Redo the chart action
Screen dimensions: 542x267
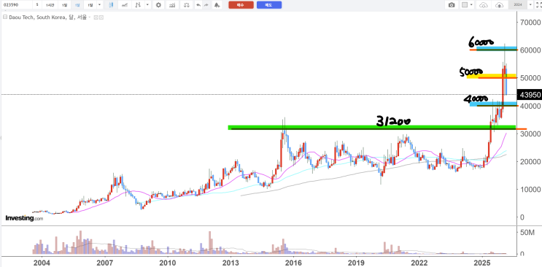(206, 5)
